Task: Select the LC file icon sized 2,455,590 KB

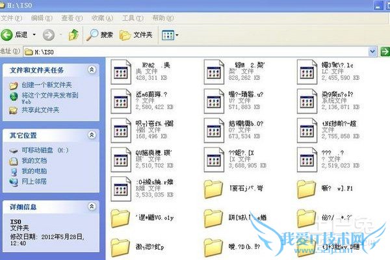Action: click(307, 72)
